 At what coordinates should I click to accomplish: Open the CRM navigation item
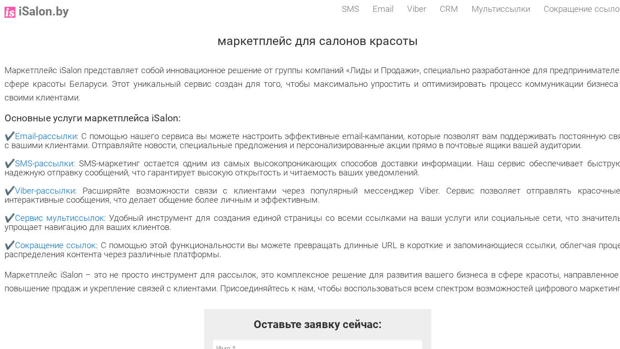pos(449,9)
